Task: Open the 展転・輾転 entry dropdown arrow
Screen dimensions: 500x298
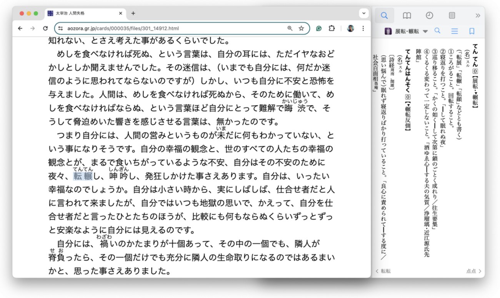Action: click(425, 32)
